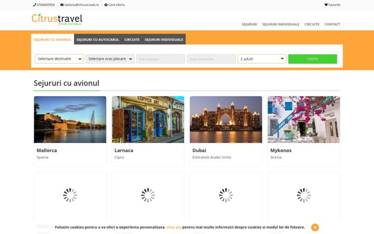The height and width of the screenshot is (234, 374).
Task: Click the Mallorca card title
Action: click(x=47, y=150)
